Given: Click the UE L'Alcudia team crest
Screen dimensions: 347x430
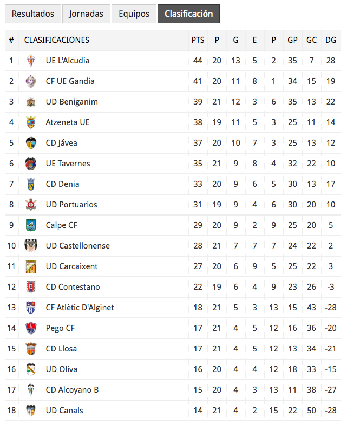Looking at the screenshot, I should [x=31, y=61].
